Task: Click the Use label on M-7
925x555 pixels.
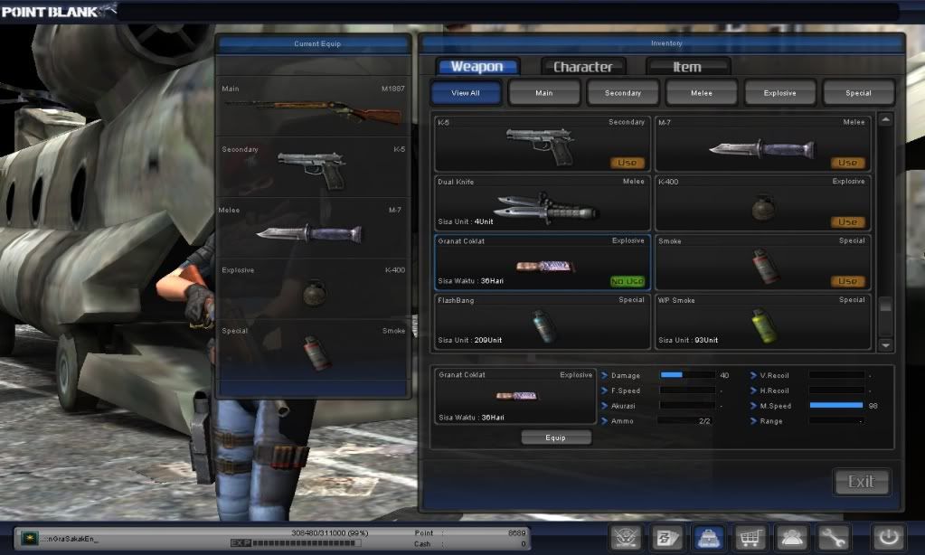Action: (x=848, y=163)
